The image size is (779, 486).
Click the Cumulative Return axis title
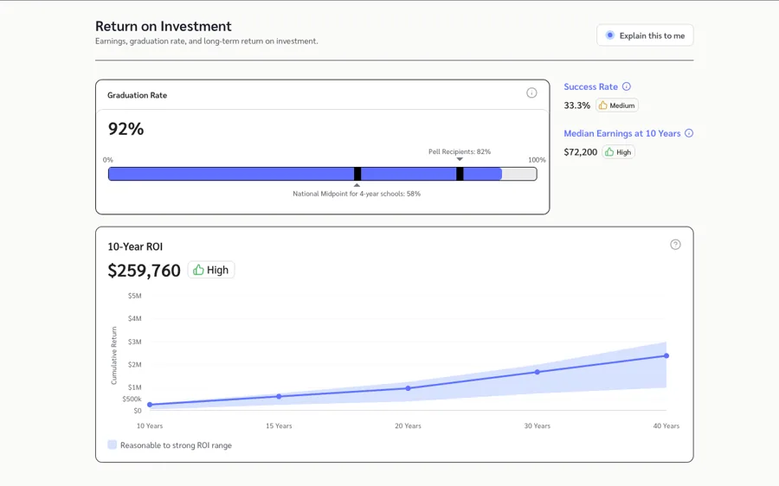point(113,355)
